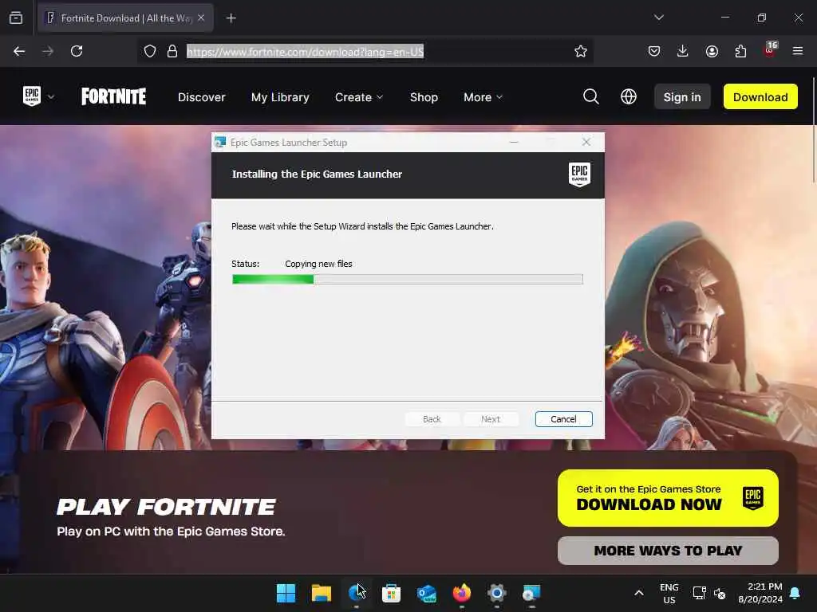Reload the Fortnite download page
Viewport: 817px width, 612px height.
(77, 51)
